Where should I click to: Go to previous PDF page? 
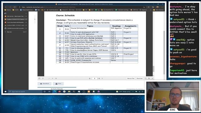click(90, 78)
